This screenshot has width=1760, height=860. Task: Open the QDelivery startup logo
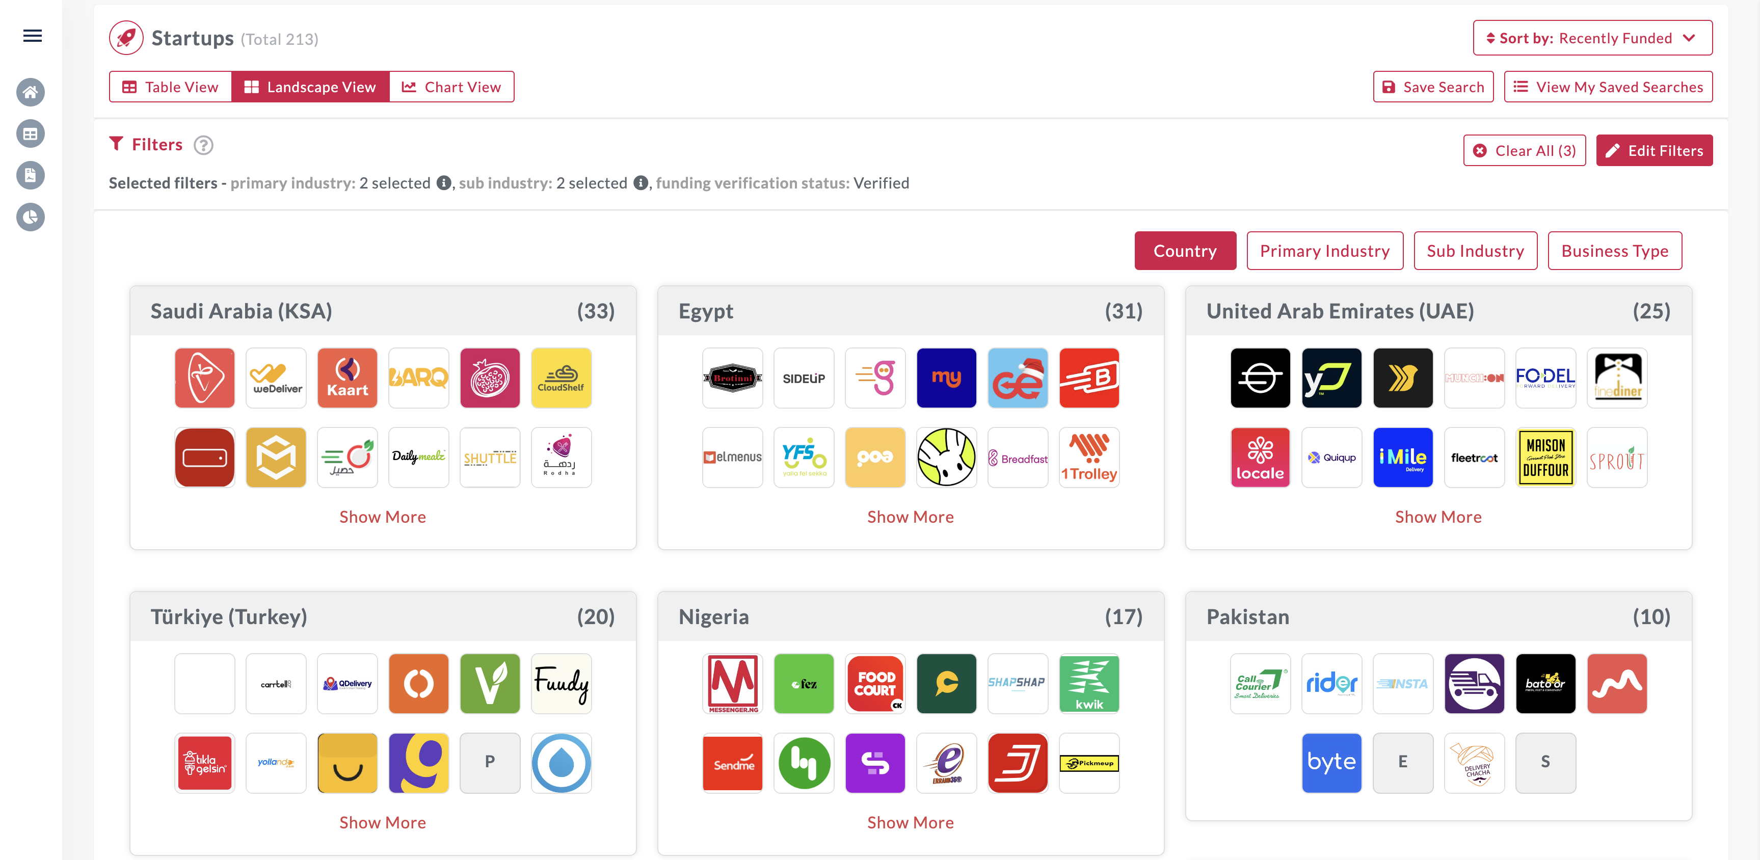347,684
